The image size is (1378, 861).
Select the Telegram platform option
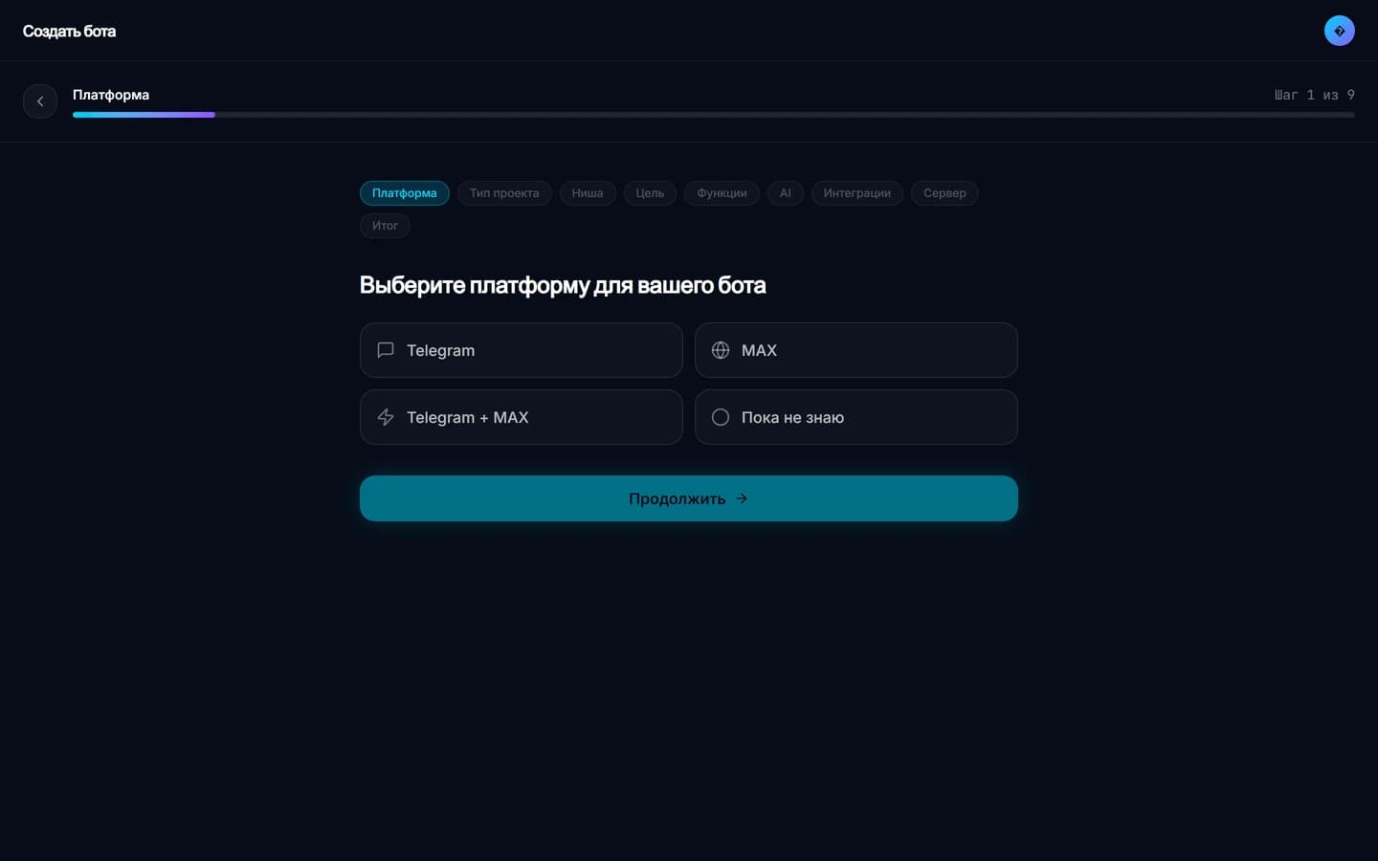click(522, 350)
